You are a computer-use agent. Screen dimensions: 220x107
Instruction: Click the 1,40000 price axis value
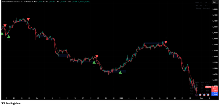(x=215, y=33)
